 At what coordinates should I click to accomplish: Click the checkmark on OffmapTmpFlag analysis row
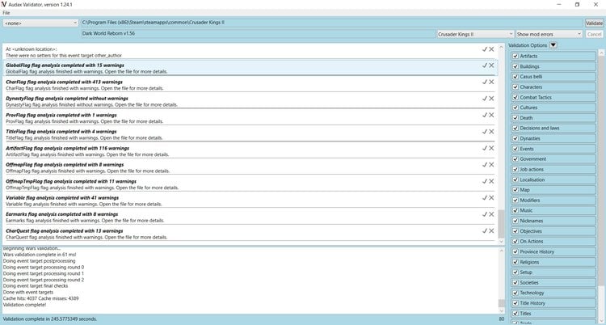tap(484, 181)
